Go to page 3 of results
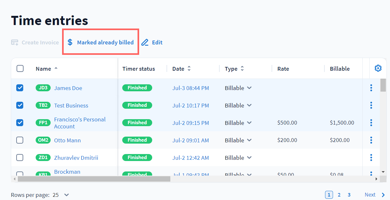The image size is (390, 200). tap(349, 195)
